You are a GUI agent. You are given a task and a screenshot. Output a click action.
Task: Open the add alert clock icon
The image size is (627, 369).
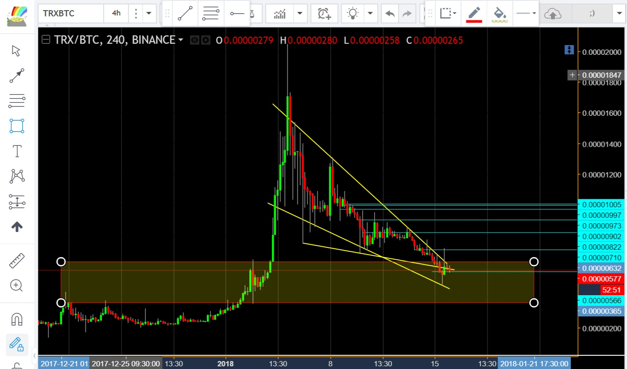click(324, 14)
